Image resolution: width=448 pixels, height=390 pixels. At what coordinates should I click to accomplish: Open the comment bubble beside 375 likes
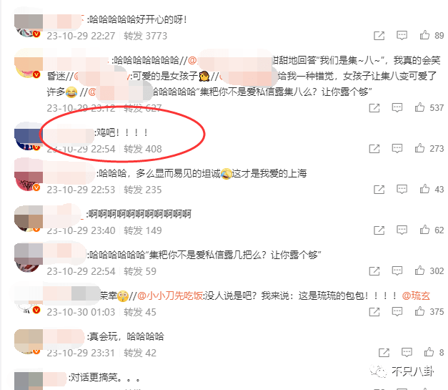397,311
